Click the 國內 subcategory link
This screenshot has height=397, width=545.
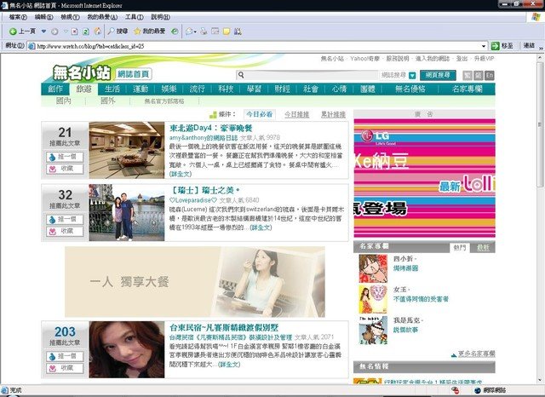pyautogui.click(x=64, y=101)
